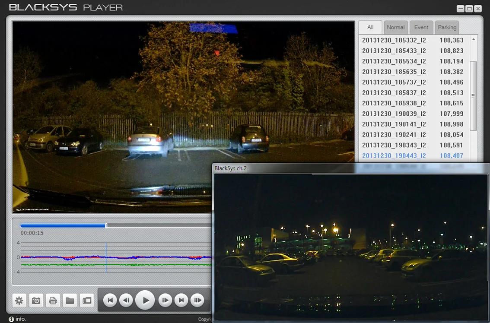The height and width of the screenshot is (323, 490).
Task: Switch to the All tab
Action: (x=370, y=27)
